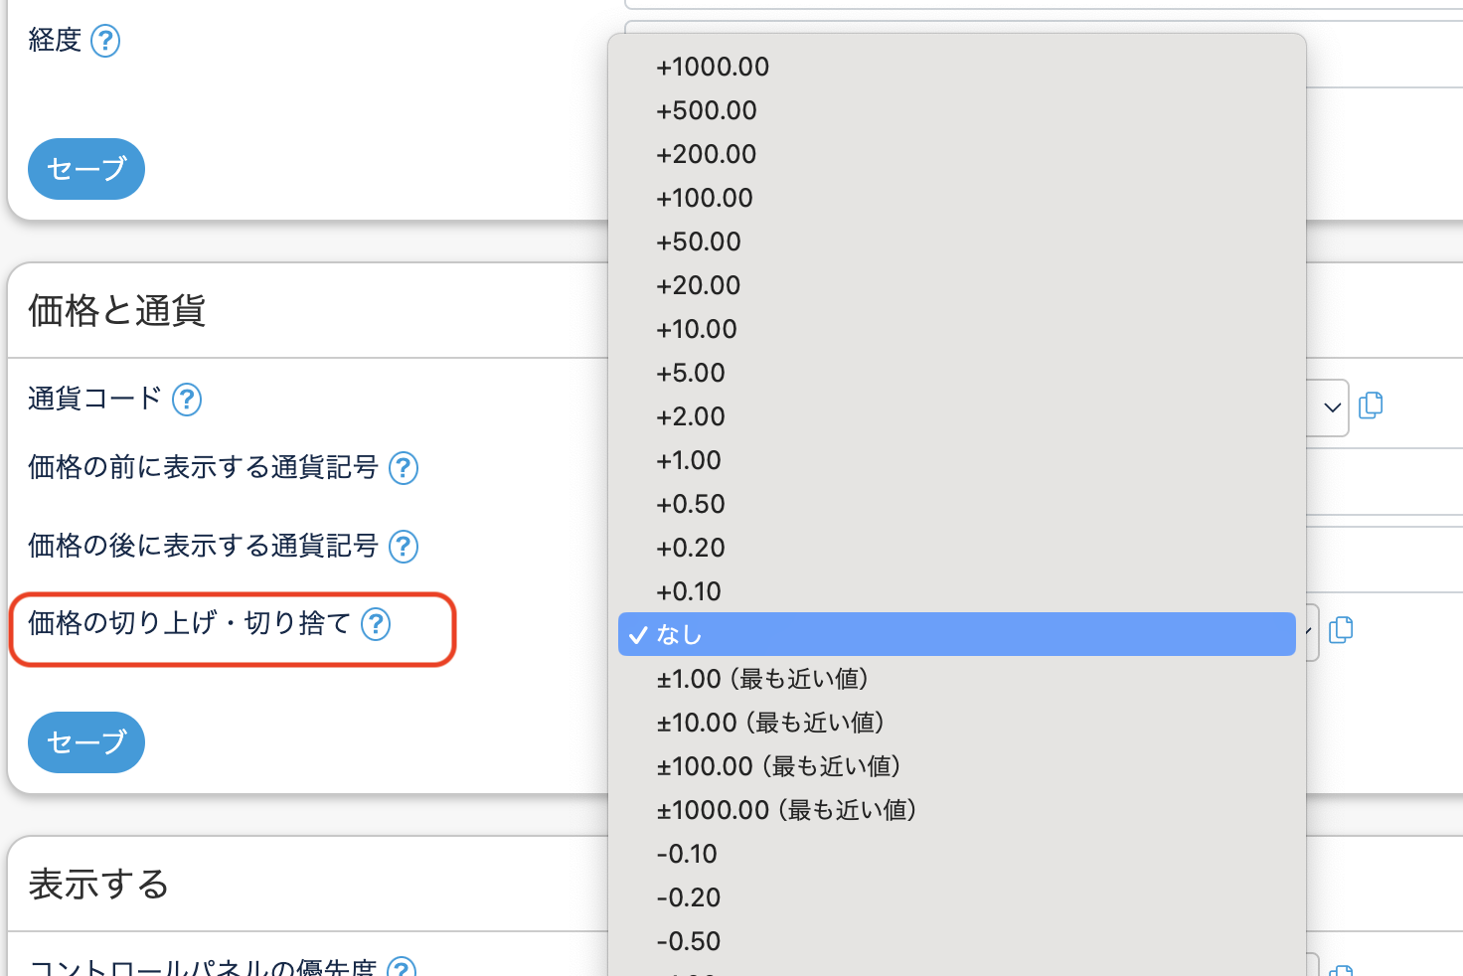Viewport: 1463px width, 976px height.
Task: Open help for 通貨コード
Action: pyautogui.click(x=187, y=400)
